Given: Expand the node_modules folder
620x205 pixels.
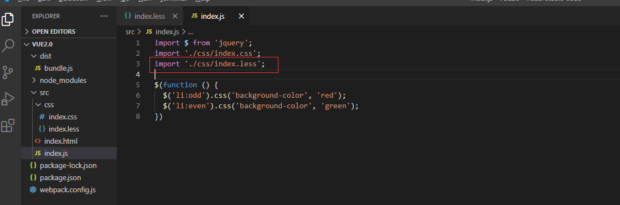Looking at the screenshot, I should pos(69,80).
